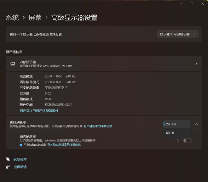Click the info icon next to 不支持动态刷新率

click(21, 145)
